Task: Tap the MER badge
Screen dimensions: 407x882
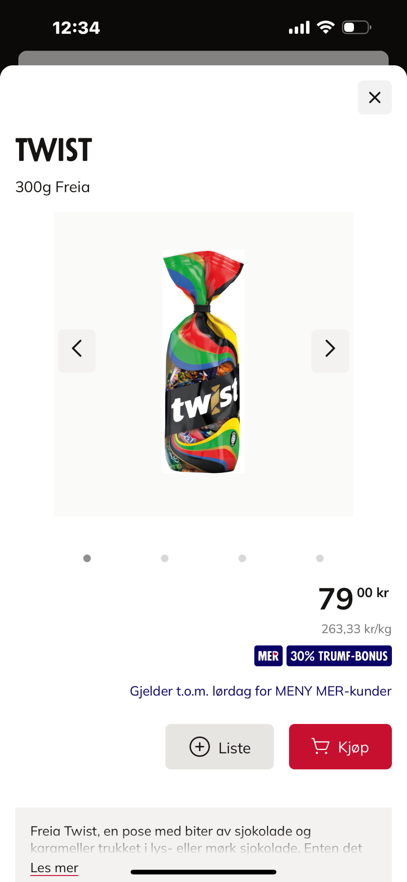Action: click(268, 656)
